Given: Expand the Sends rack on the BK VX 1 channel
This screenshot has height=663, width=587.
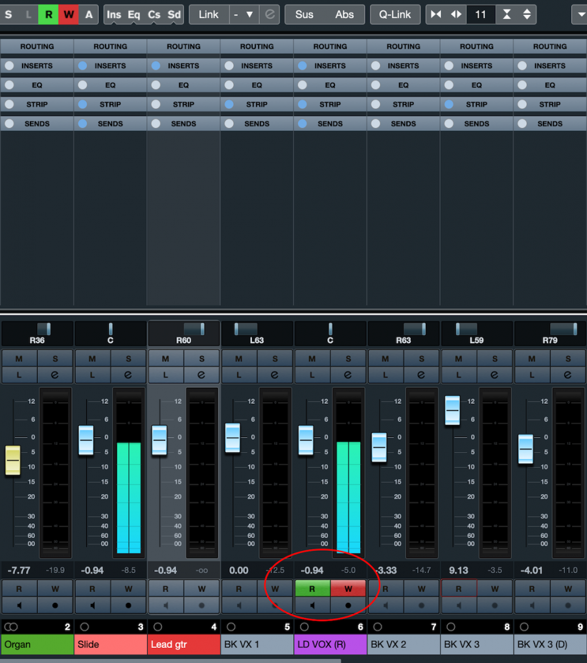Looking at the screenshot, I should point(257,123).
